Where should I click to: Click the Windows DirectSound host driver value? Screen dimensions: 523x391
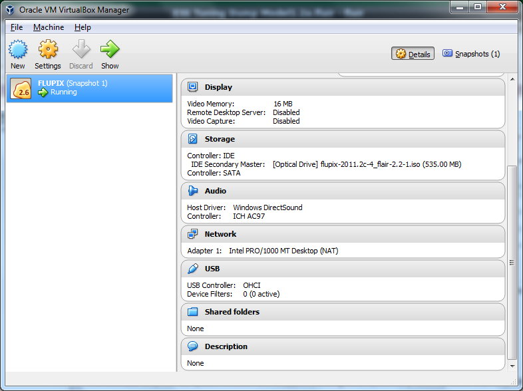coord(268,207)
